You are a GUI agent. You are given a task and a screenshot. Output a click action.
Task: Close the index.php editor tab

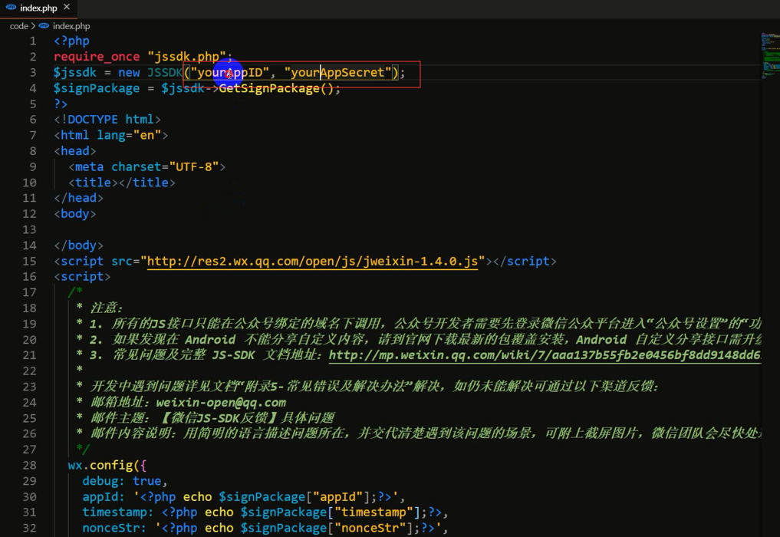[67, 7]
